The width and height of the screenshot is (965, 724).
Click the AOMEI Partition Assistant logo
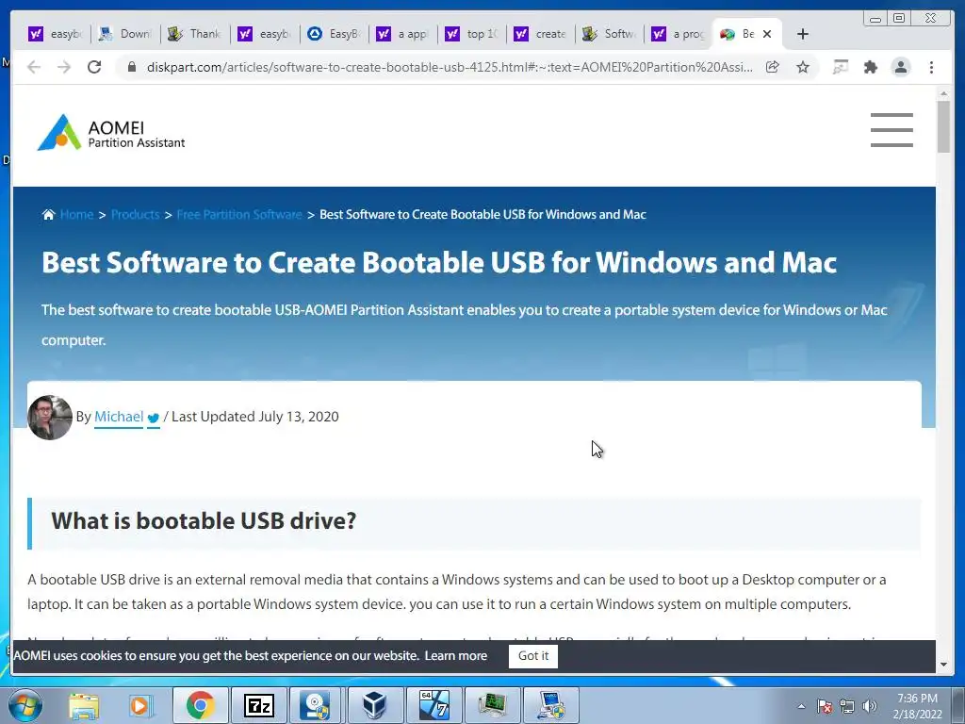(x=111, y=132)
